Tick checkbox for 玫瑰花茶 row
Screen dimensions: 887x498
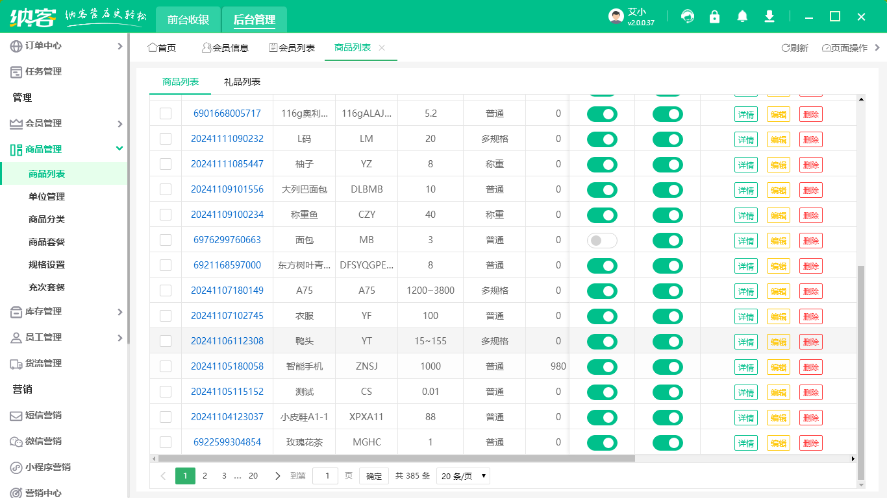(x=166, y=442)
